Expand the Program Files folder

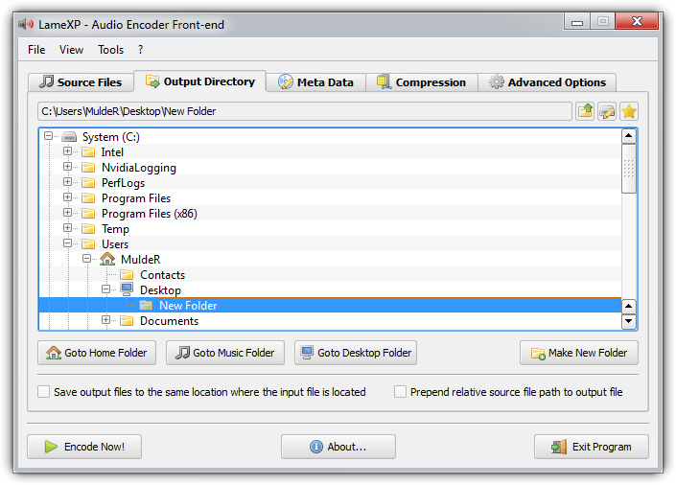[x=67, y=197]
